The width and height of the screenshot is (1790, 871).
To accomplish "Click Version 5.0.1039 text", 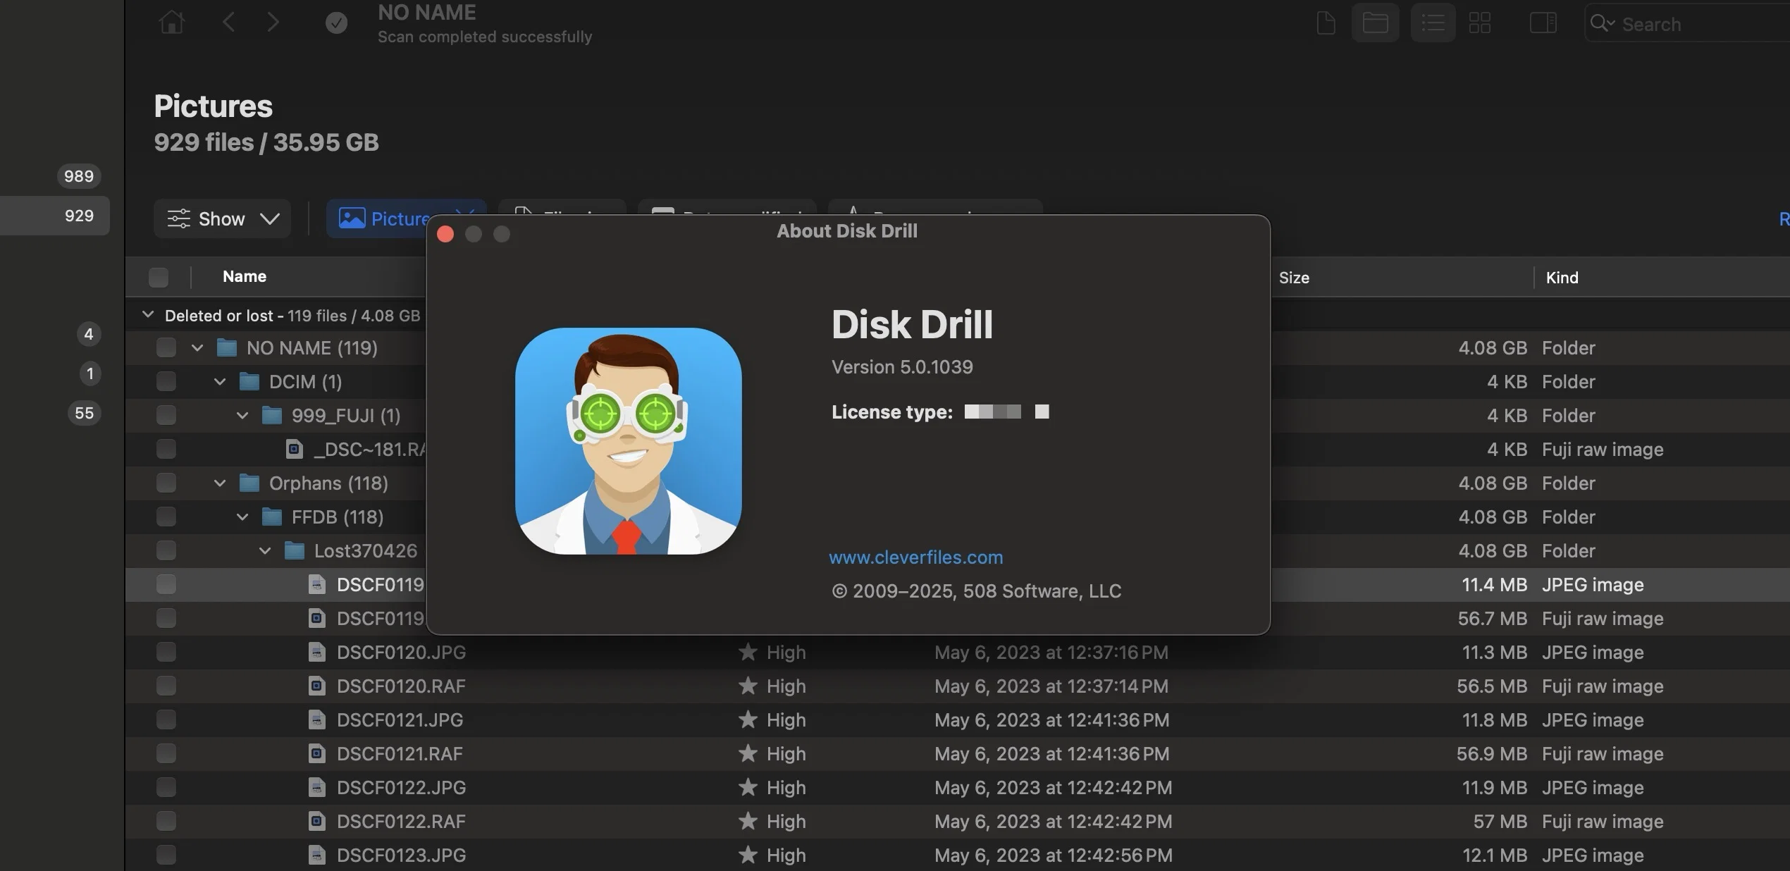I will [902, 367].
